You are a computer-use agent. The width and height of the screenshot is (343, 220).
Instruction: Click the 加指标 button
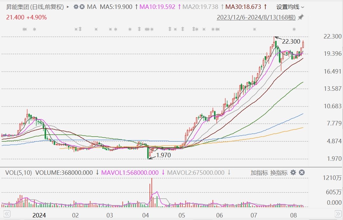(x=259, y=173)
